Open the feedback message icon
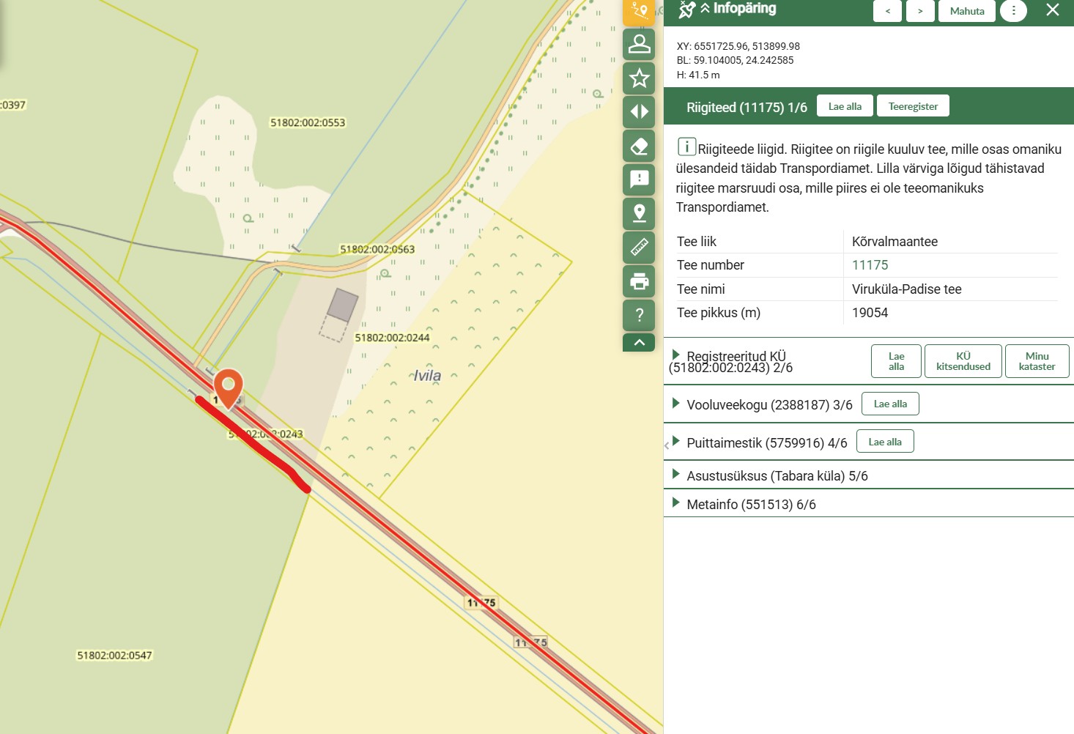Image resolution: width=1074 pixels, height=734 pixels. [639, 179]
